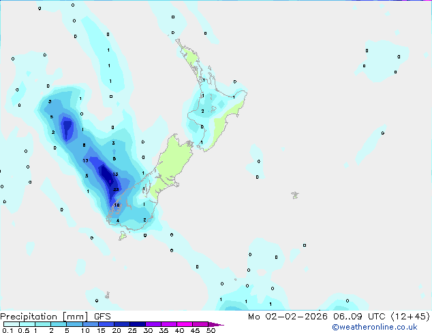The image size is (432, 333).
Task: Click the legend label '45'
Action: 195,330
